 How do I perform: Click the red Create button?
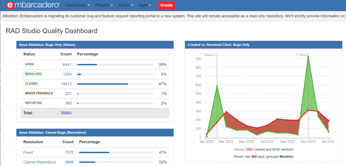coord(166,5)
